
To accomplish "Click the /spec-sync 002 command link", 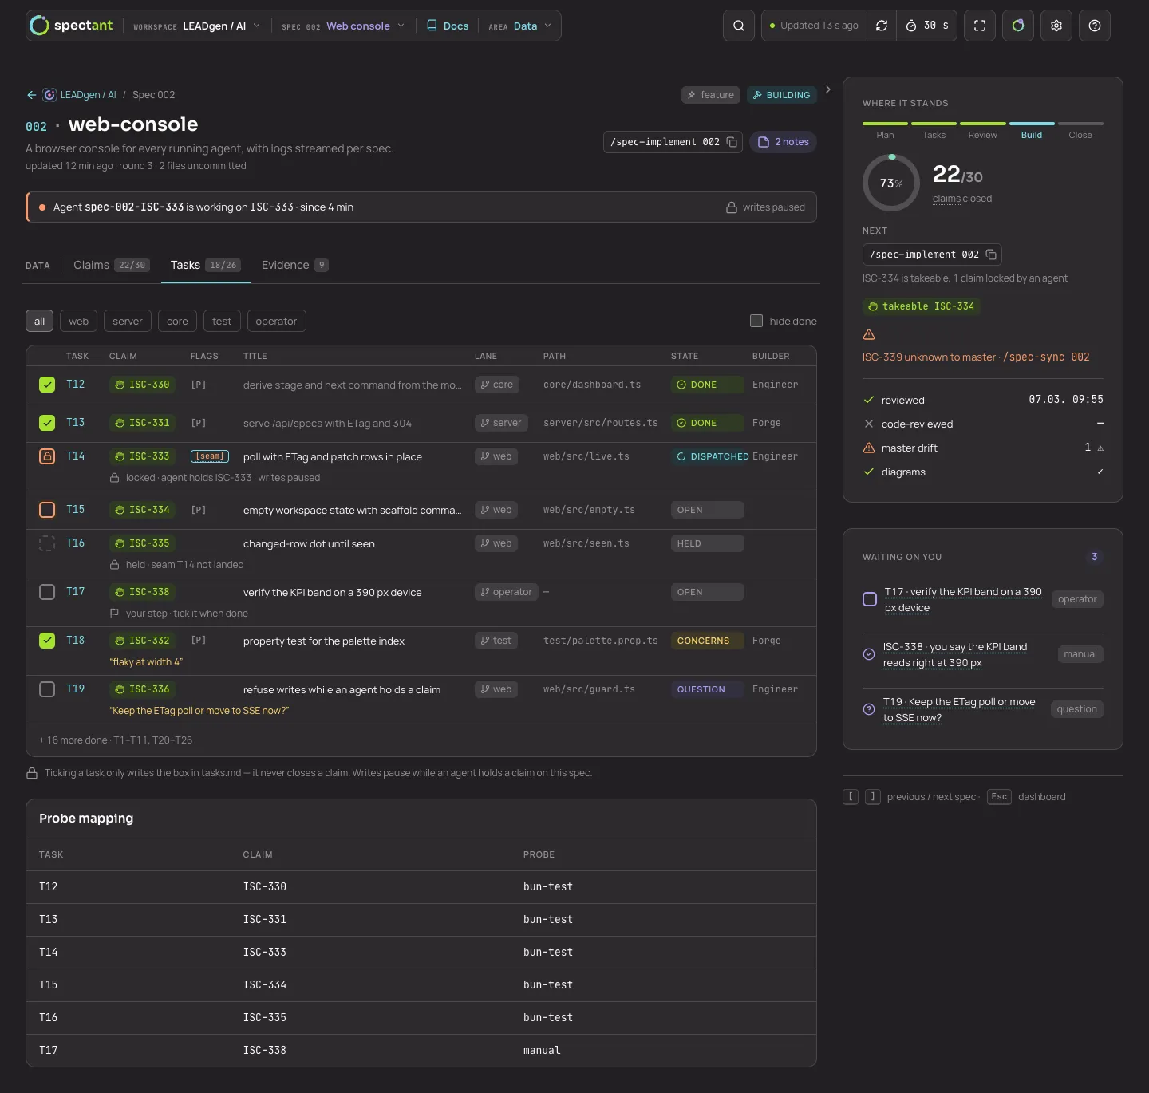I will (1046, 357).
